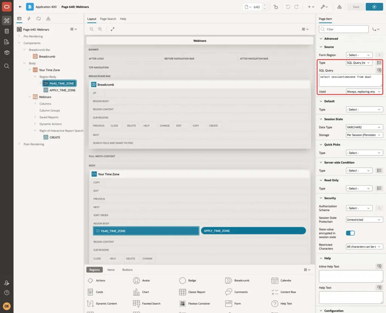Open App Builder from the left sidebar

click(7, 21)
